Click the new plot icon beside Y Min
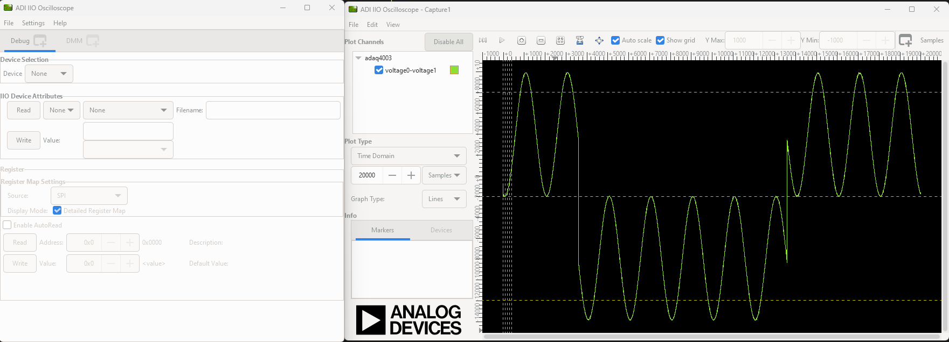The height and width of the screenshot is (342, 949). tap(905, 40)
